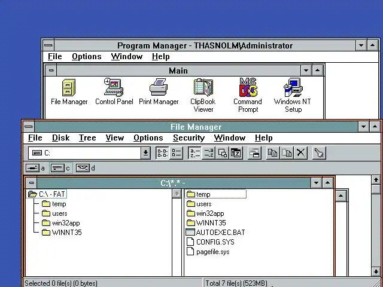Open the Main group control menu box
The width and height of the screenshot is (383, 287).
pos(51,71)
